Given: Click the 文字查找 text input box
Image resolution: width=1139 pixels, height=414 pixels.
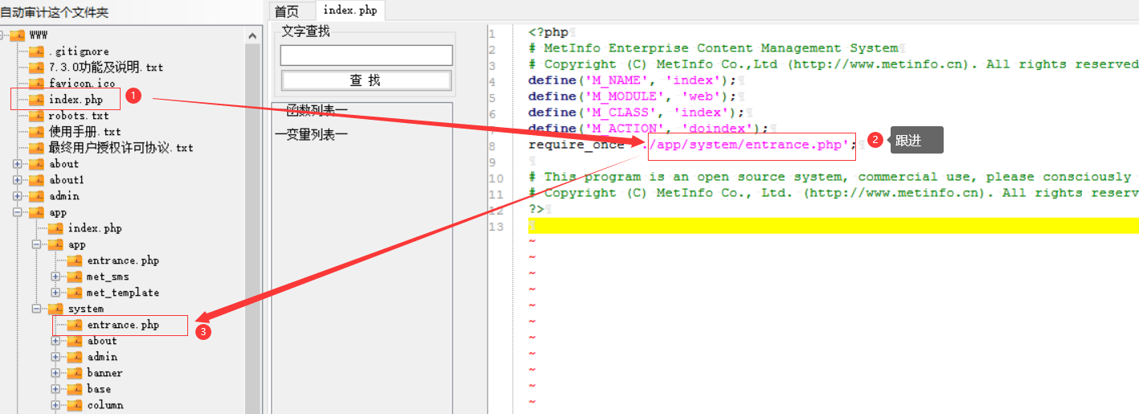Looking at the screenshot, I should tap(366, 55).
